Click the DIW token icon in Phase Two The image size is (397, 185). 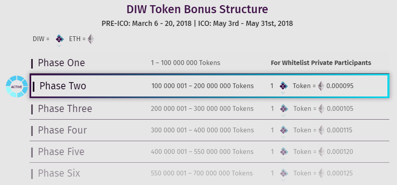click(x=283, y=86)
